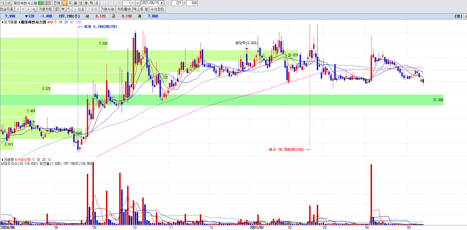Click the 시 open price label
The width and height of the screenshot is (467, 230).
87,16
